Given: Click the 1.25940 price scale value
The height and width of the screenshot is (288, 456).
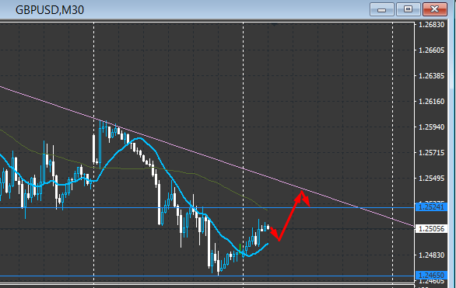Looking at the screenshot, I should point(432,127).
